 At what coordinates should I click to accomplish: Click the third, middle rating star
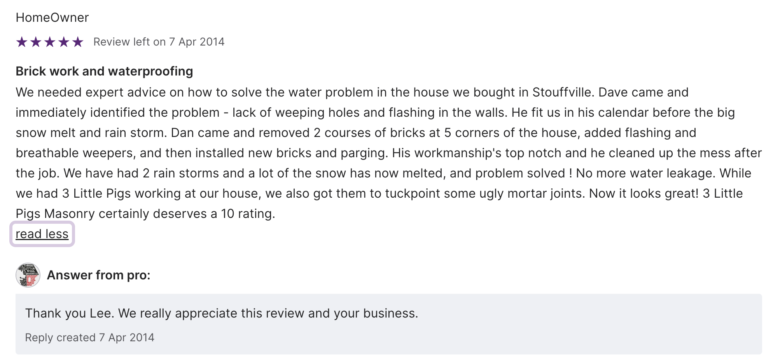click(50, 42)
